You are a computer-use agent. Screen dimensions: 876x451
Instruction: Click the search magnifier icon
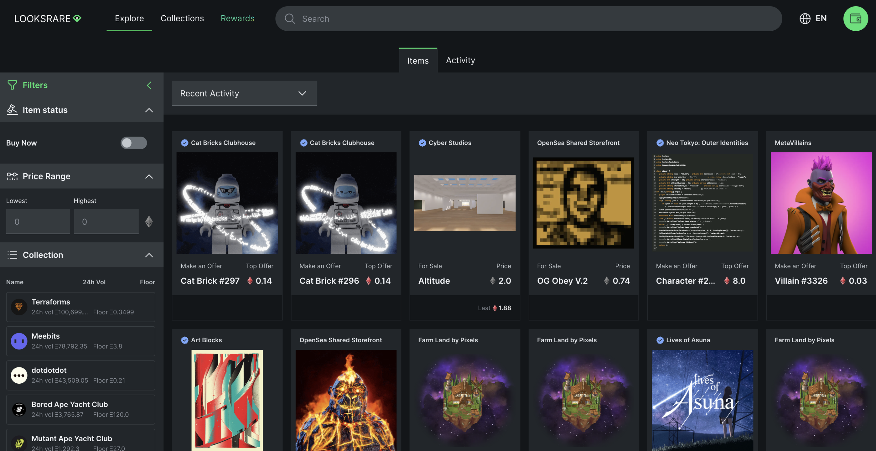(290, 19)
